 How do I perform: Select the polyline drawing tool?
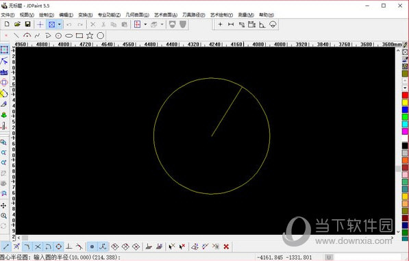(x=48, y=36)
